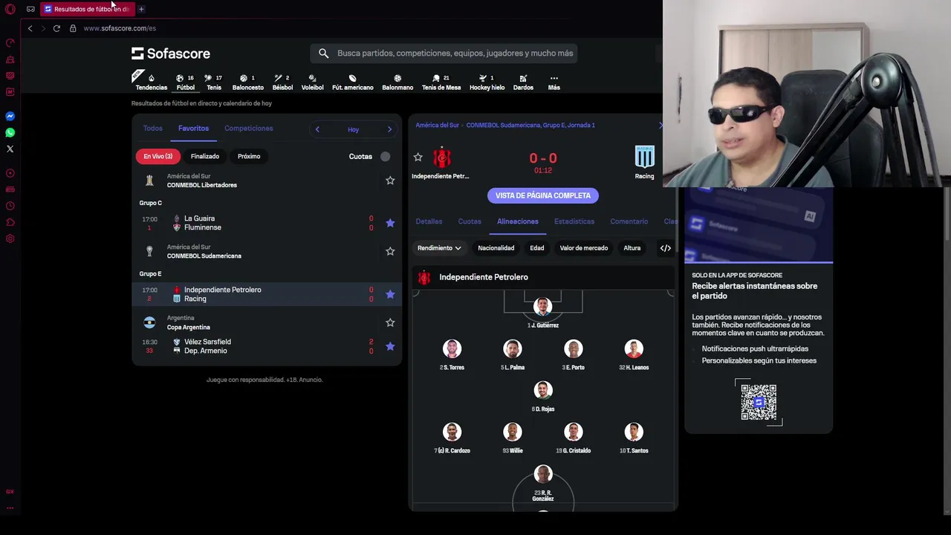The image size is (951, 535).
Task: Open the Más sports menu
Action: point(554,82)
